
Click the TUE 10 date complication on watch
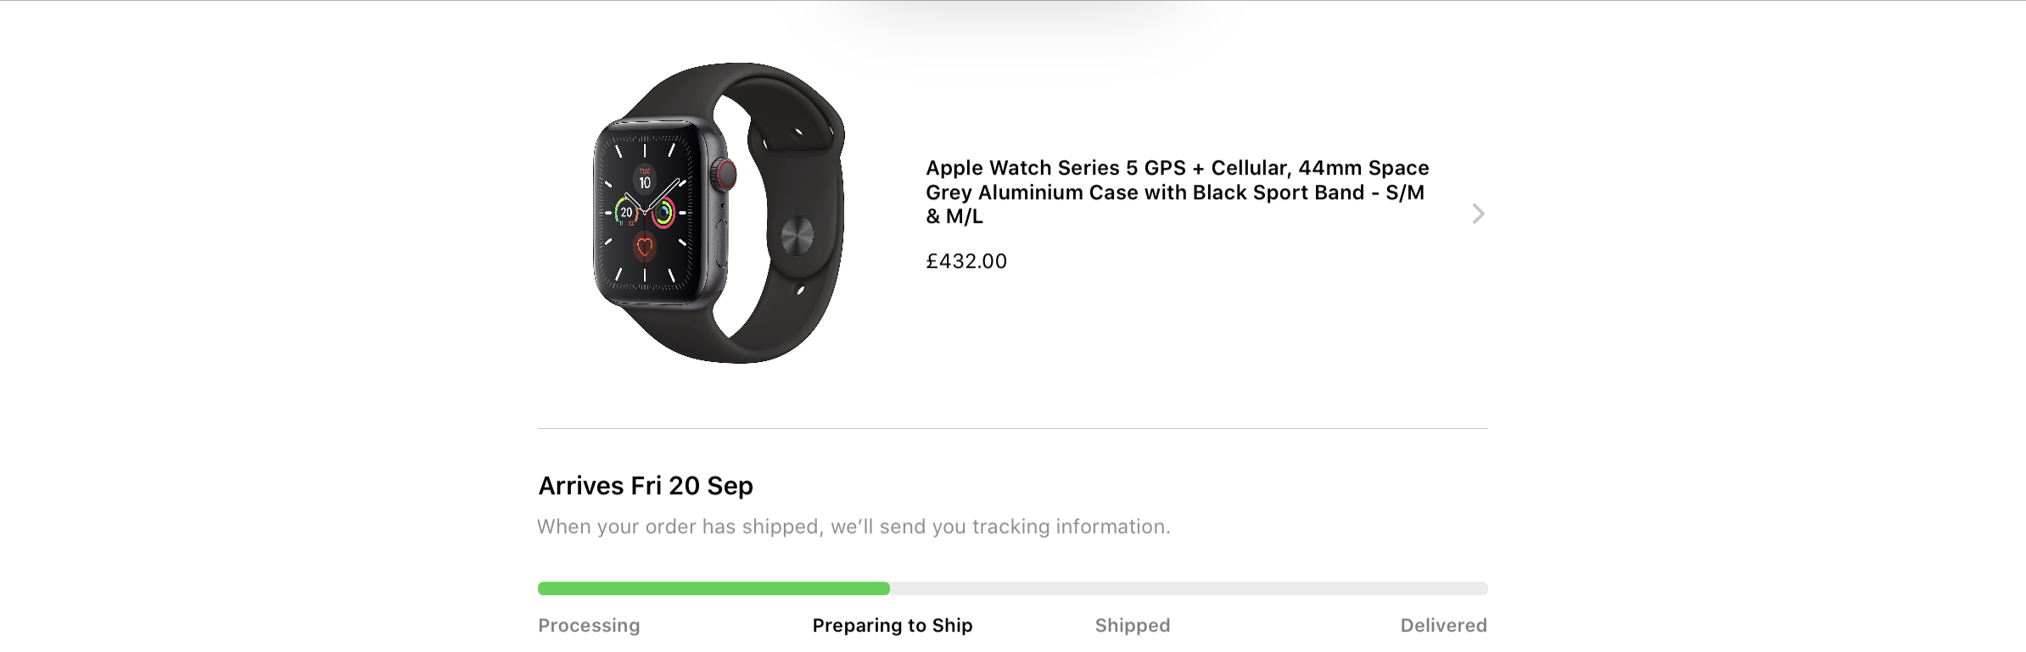point(645,179)
